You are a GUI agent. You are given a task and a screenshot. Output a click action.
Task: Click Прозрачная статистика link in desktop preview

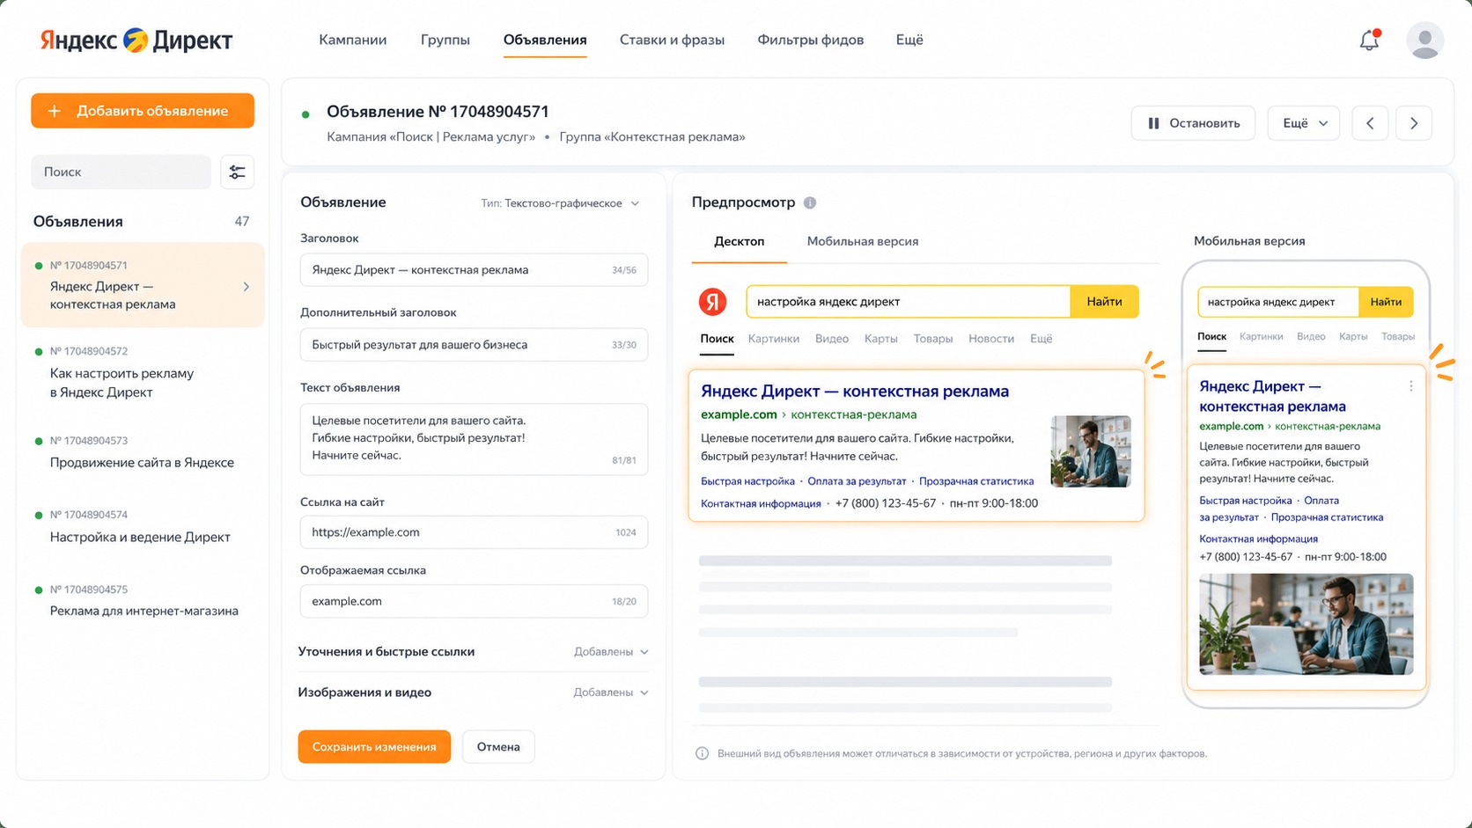[976, 481]
